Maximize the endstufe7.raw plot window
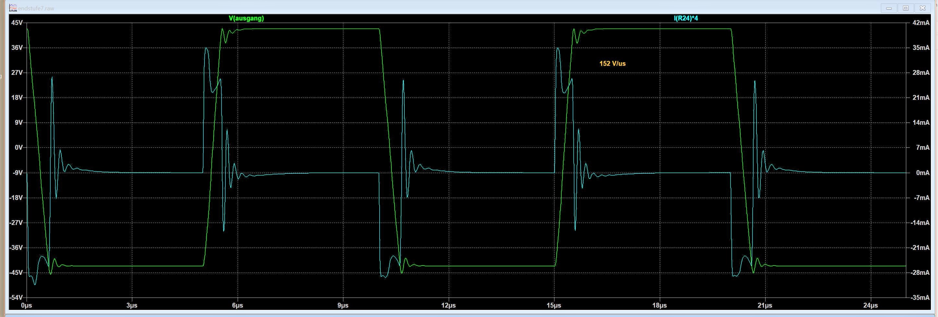Viewport: 938px width, 317px height. pos(906,8)
